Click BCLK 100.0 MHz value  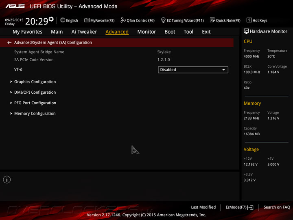(x=252, y=72)
